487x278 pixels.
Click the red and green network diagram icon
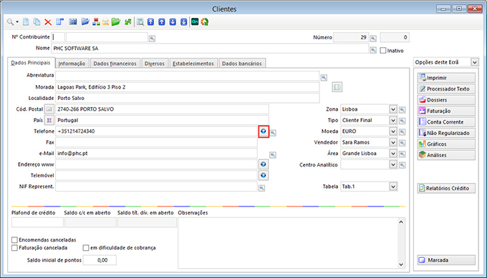[96, 22]
